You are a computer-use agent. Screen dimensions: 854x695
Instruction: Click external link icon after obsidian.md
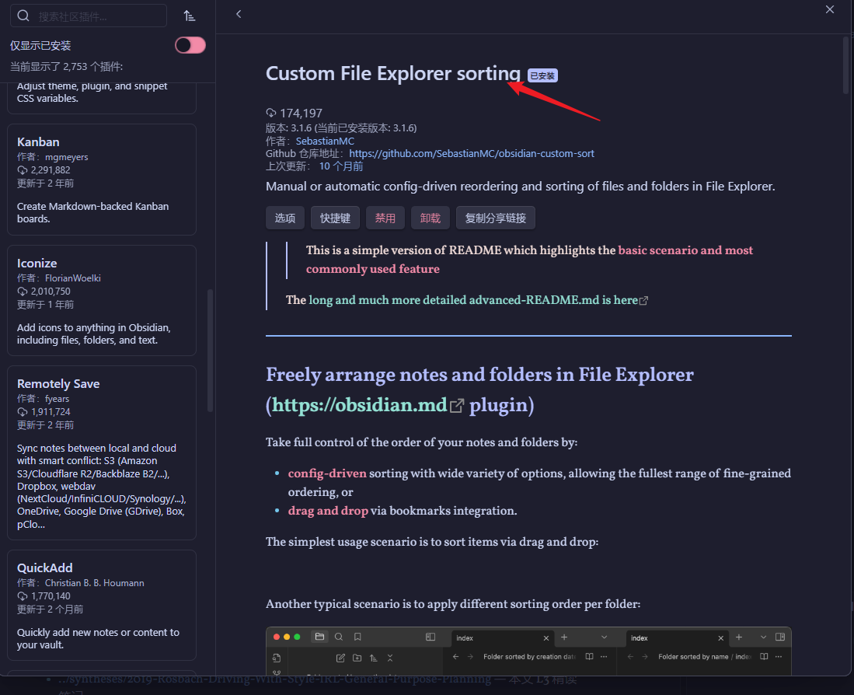coord(457,406)
